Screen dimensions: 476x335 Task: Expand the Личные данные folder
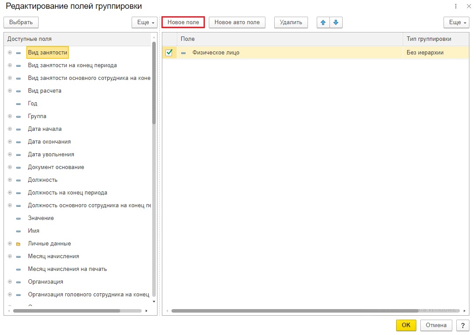coord(10,244)
